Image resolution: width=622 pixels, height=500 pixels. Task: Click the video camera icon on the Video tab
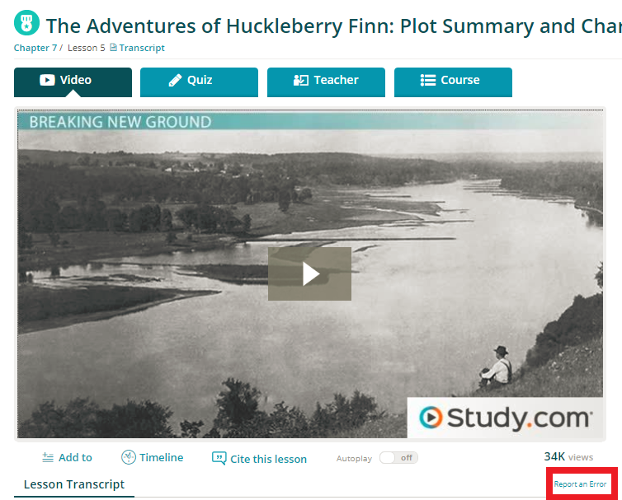[x=47, y=80]
